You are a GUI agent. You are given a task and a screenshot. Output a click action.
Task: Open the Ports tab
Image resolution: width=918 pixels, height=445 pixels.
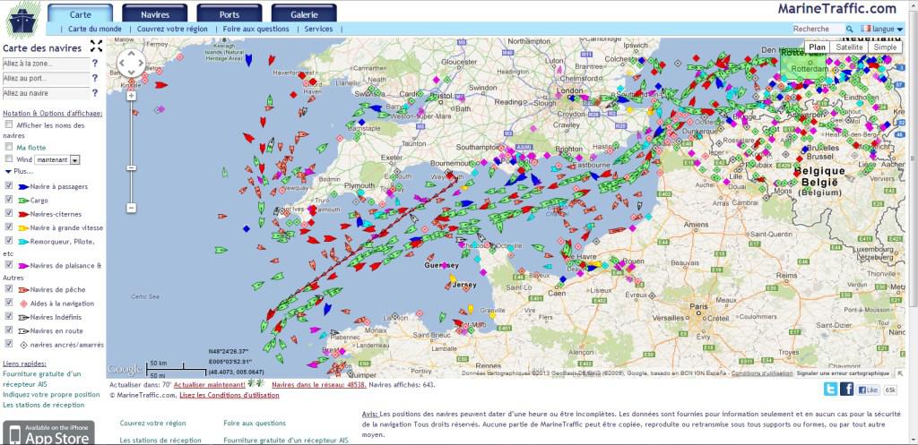point(229,14)
